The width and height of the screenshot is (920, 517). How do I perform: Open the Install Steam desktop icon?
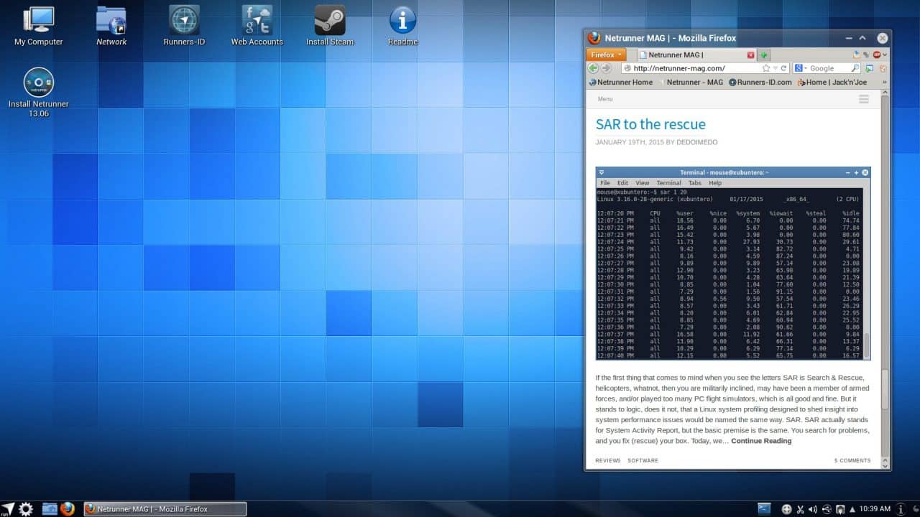[329, 21]
